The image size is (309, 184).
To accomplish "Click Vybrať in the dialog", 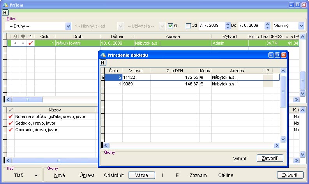I will (x=240, y=158).
